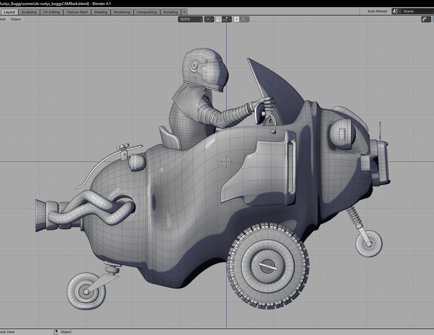This screenshot has height=335, width=434.
Task: Switch to the UV Editing workspace tab
Action: click(x=51, y=12)
